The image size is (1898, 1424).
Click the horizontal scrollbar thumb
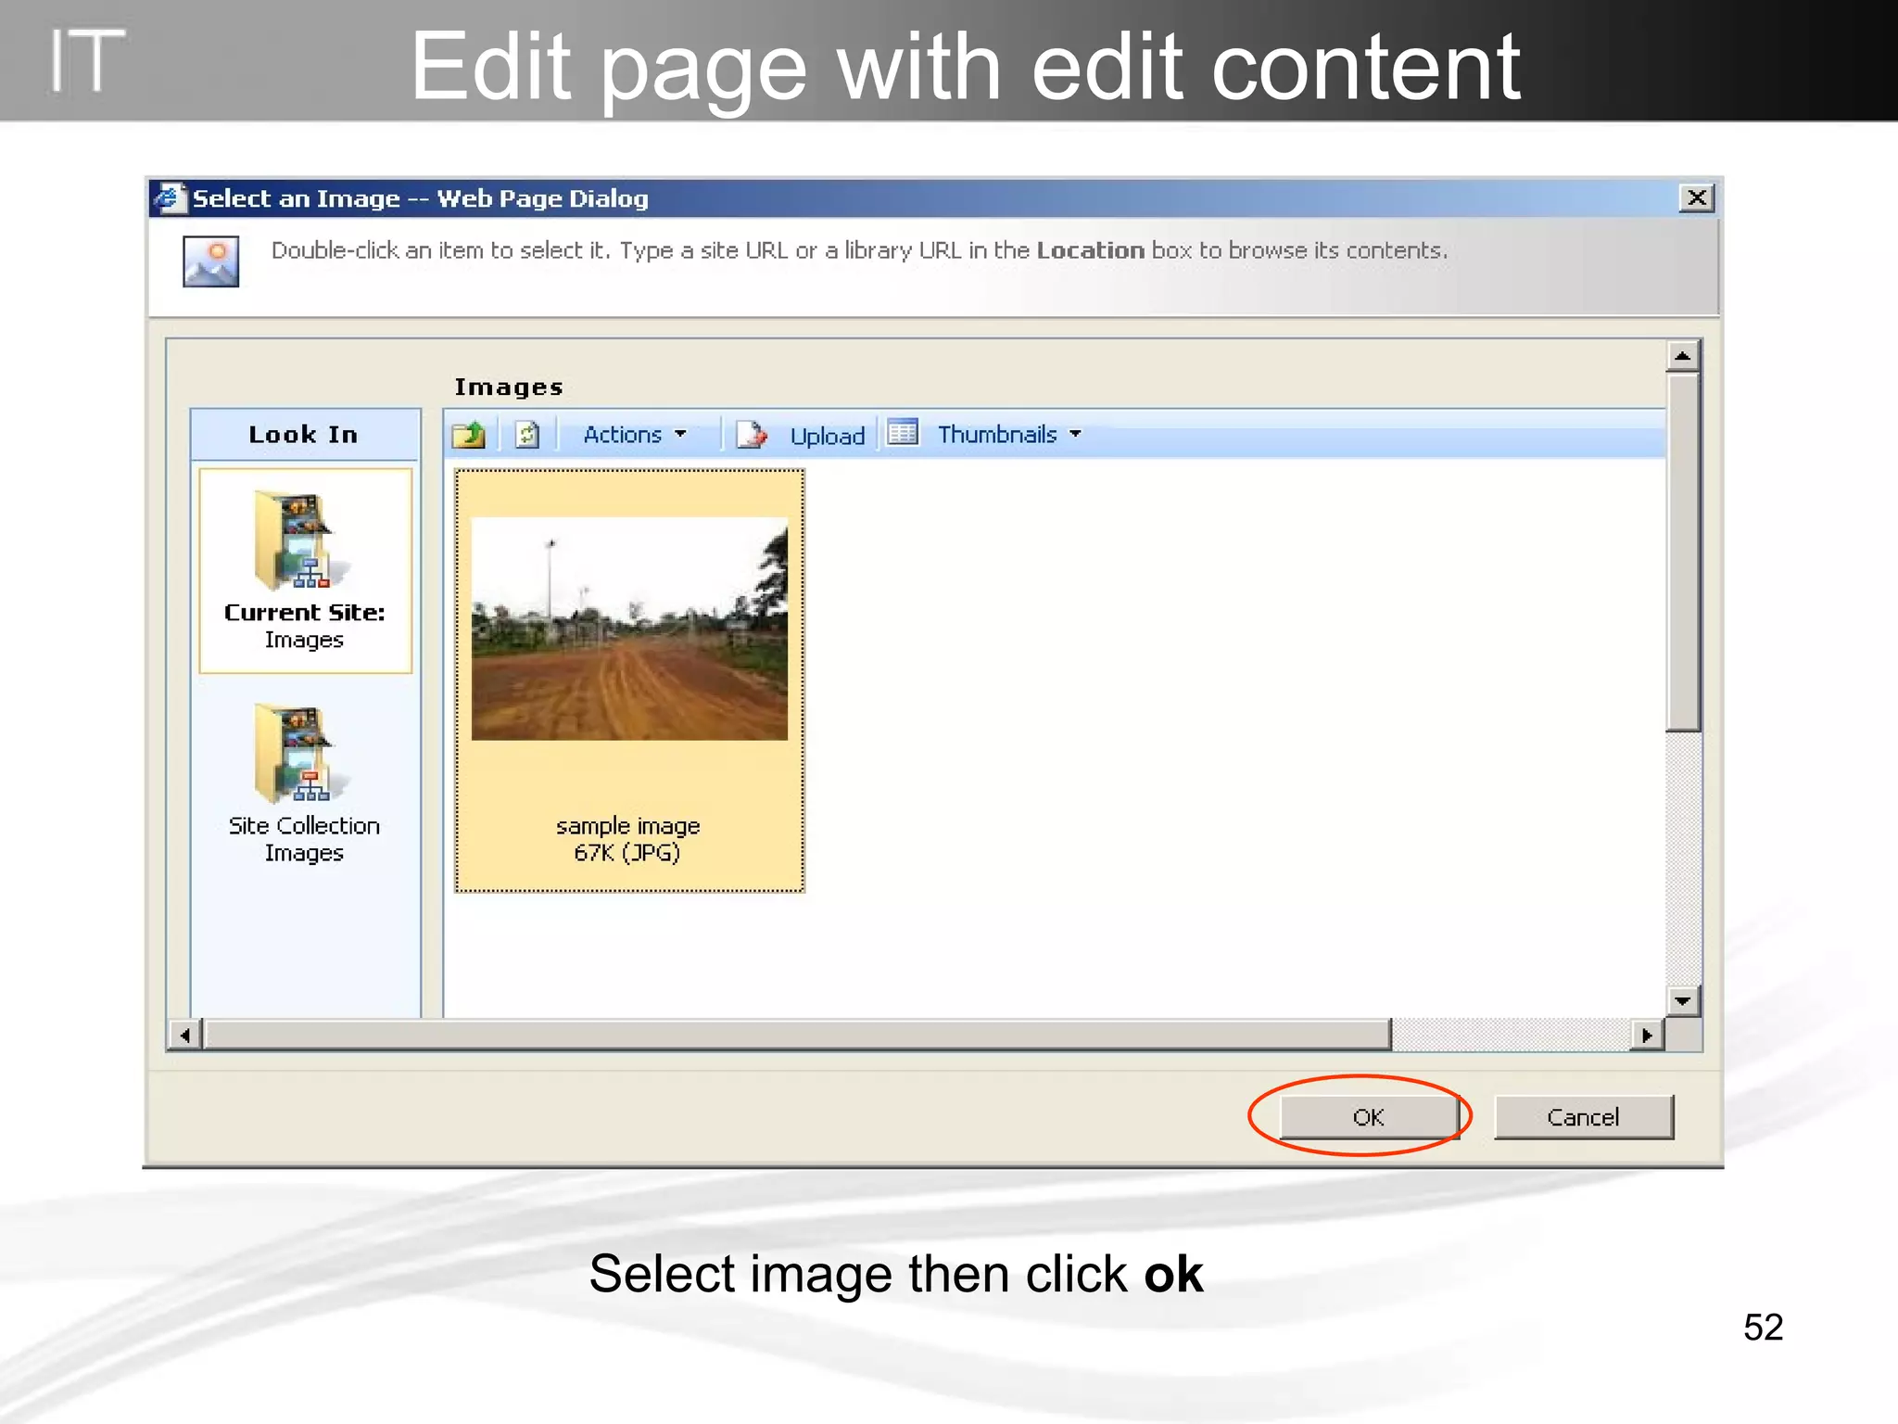pyautogui.click(x=797, y=1035)
